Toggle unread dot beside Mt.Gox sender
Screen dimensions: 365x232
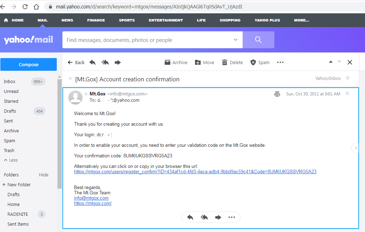86,94
